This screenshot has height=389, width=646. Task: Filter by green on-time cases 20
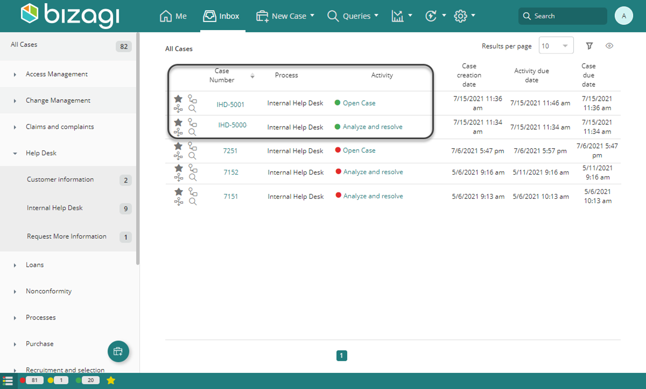point(88,380)
